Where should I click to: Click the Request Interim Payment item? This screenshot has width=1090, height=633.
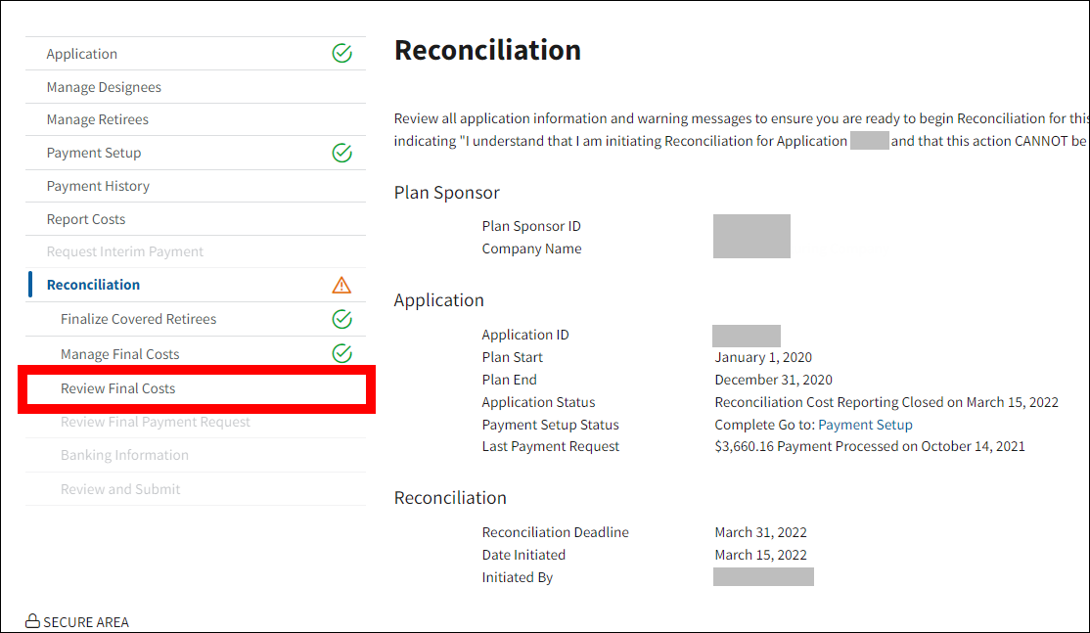[x=125, y=251]
